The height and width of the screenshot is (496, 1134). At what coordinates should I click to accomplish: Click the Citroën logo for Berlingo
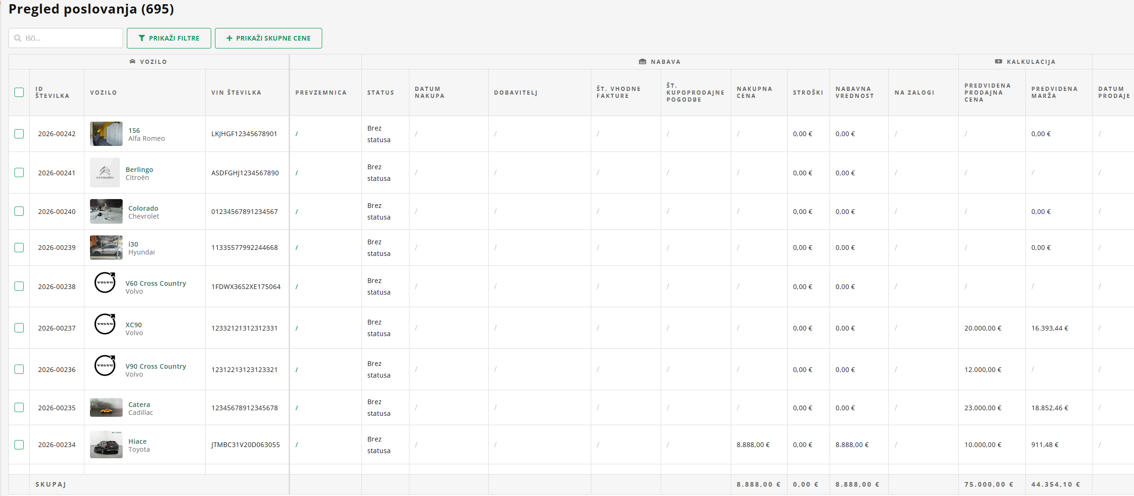[105, 172]
